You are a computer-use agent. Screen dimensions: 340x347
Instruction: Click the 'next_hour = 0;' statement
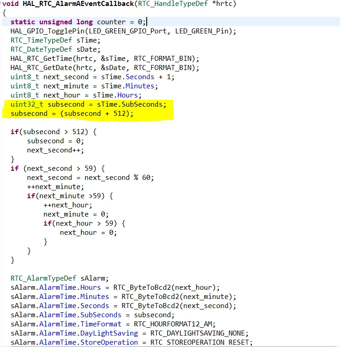pyautogui.click(x=88, y=233)
